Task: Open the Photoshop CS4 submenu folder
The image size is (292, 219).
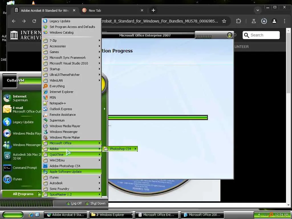Action: click(120, 149)
